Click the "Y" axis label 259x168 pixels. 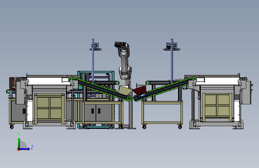coord(19,135)
